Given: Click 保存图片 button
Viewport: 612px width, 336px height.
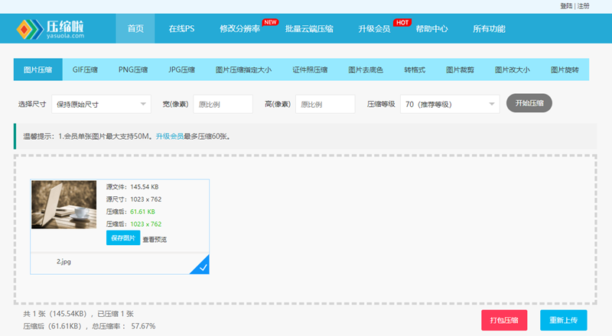Looking at the screenshot, I should (123, 237).
